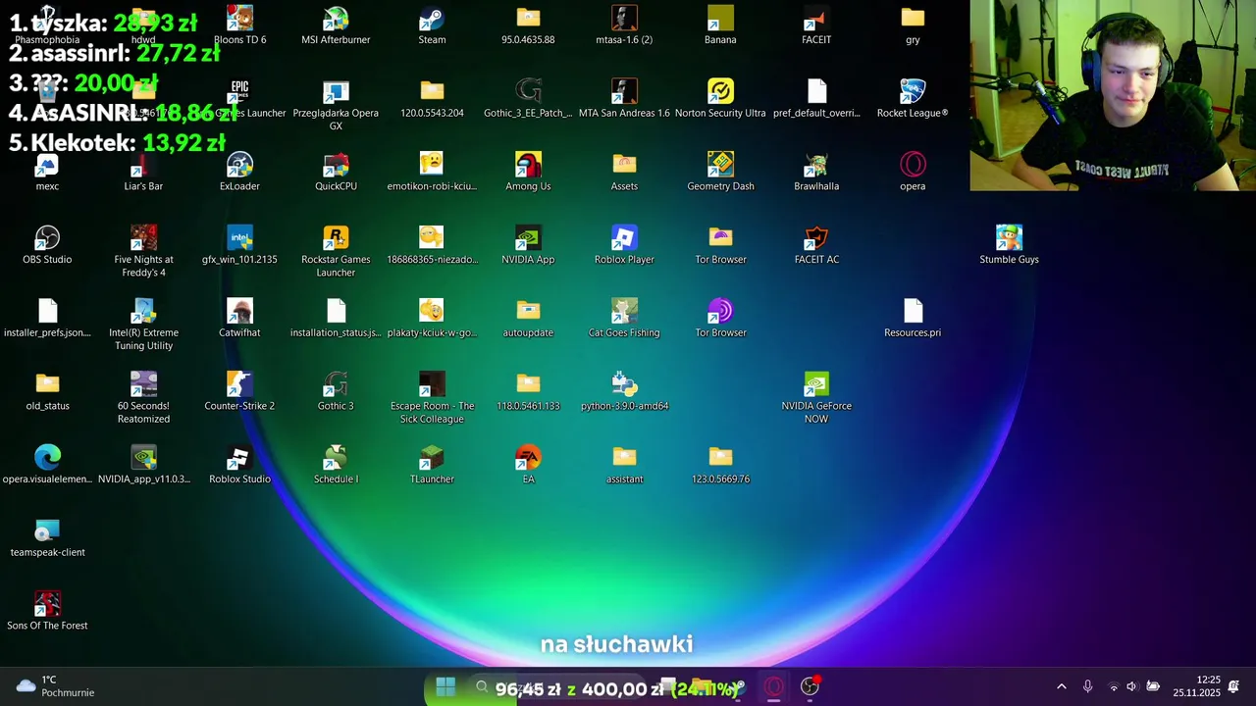The height and width of the screenshot is (706, 1256).
Task: Select the 120.0.5543.204 folder
Action: point(432,99)
